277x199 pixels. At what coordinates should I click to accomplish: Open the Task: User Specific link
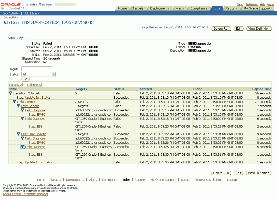pyautogui.click(x=33, y=134)
